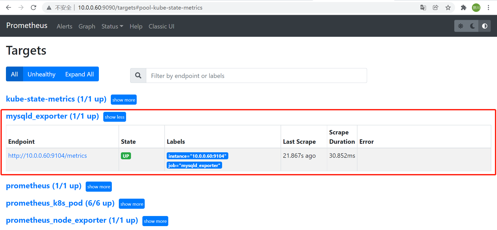Click the job="mysqld_exporter" label

[x=194, y=165]
